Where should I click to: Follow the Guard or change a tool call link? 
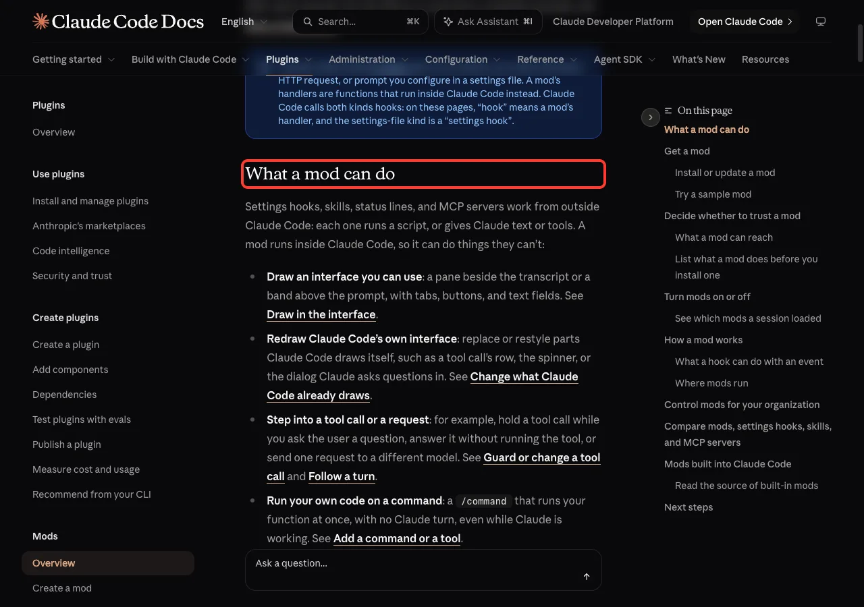pyautogui.click(x=433, y=467)
